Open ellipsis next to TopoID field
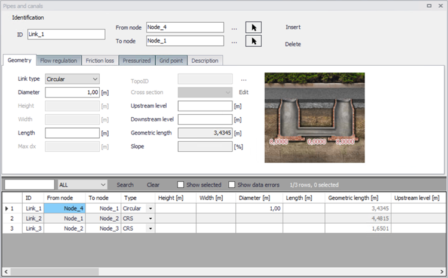Screen dimensions: 448x278 pyautogui.click(x=244, y=80)
